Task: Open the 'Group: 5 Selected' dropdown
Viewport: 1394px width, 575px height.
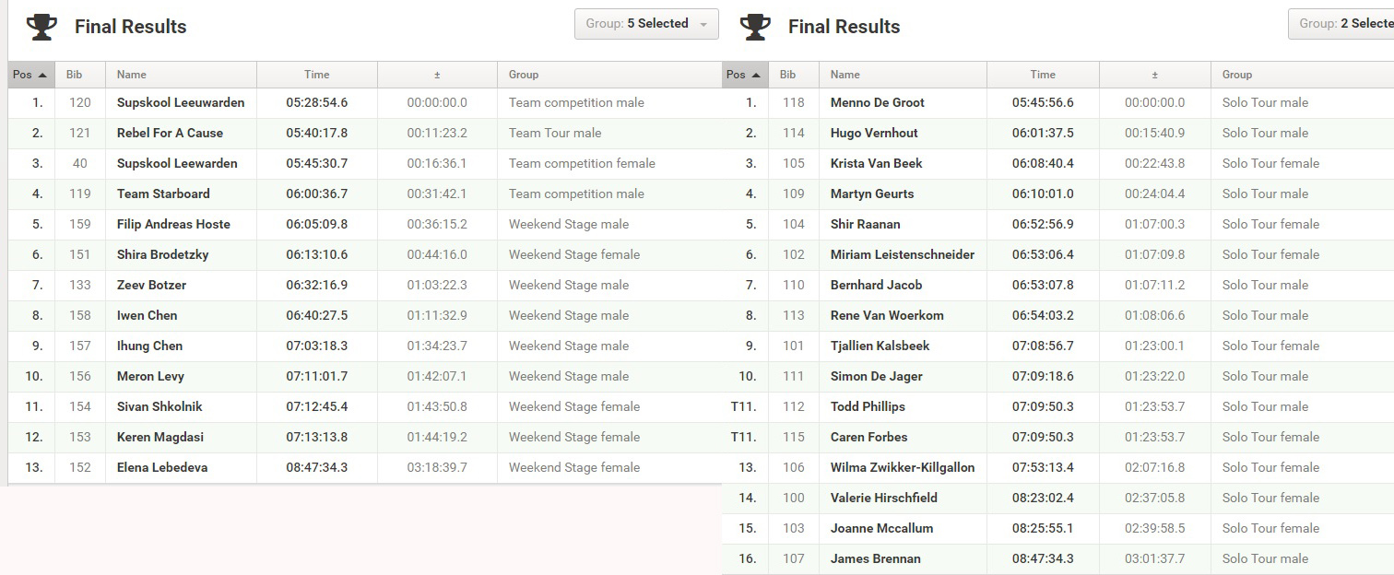Action: (x=646, y=24)
